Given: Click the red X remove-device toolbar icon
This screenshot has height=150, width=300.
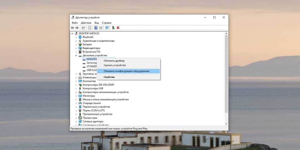Looking at the screenshot, I should pos(118,28).
